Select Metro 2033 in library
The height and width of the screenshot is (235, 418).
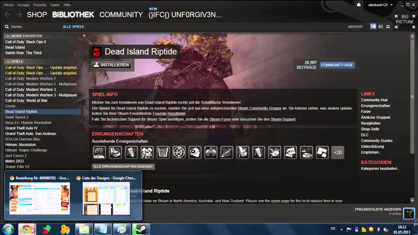(x=14, y=161)
